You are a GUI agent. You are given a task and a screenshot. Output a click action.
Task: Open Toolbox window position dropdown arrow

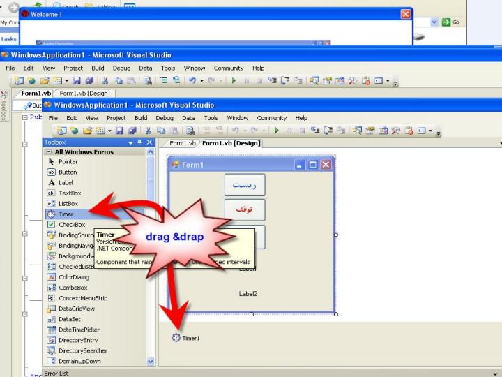pos(130,142)
